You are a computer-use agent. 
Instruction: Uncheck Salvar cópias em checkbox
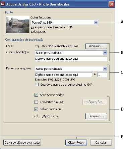coord(36,109)
